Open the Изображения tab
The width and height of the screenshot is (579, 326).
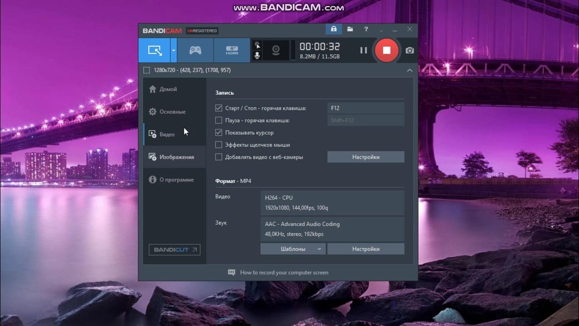coord(175,157)
